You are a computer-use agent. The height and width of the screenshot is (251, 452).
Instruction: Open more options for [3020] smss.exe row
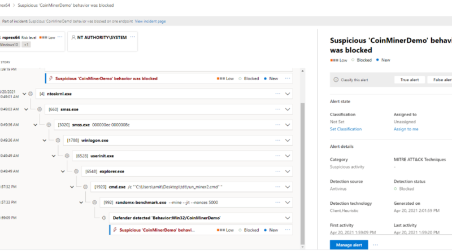[x=277, y=125]
